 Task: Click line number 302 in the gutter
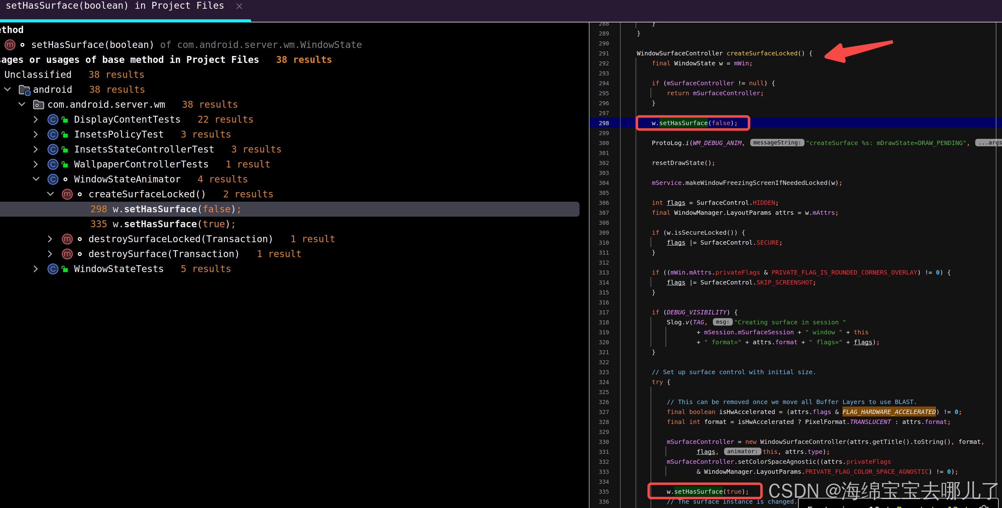pos(604,163)
